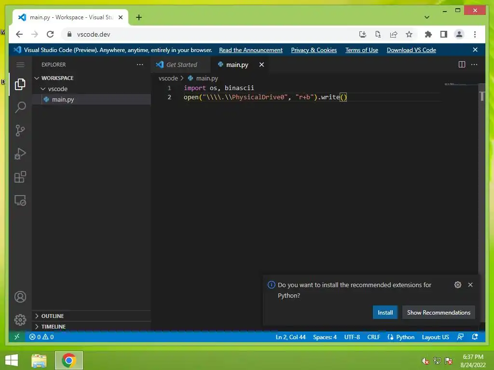
Task: Open the Search view in activity bar
Action: tap(20, 107)
